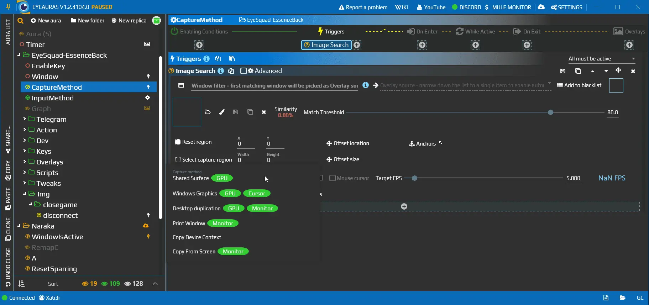Expand the Telegram folder

coord(25,119)
